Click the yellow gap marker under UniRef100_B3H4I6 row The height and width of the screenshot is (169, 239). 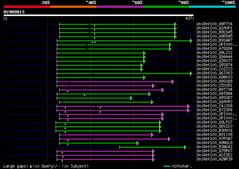click(x=65, y=132)
